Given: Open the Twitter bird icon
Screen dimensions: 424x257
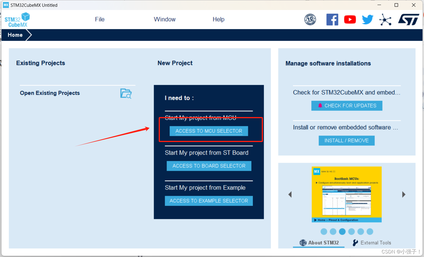Looking at the screenshot, I should [367, 20].
